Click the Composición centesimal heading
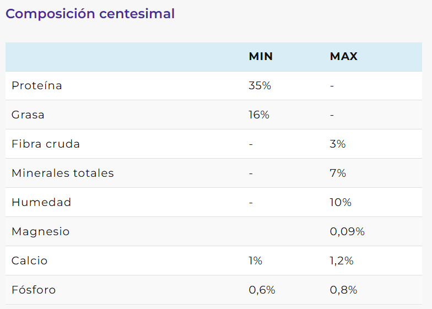 [x=90, y=14]
